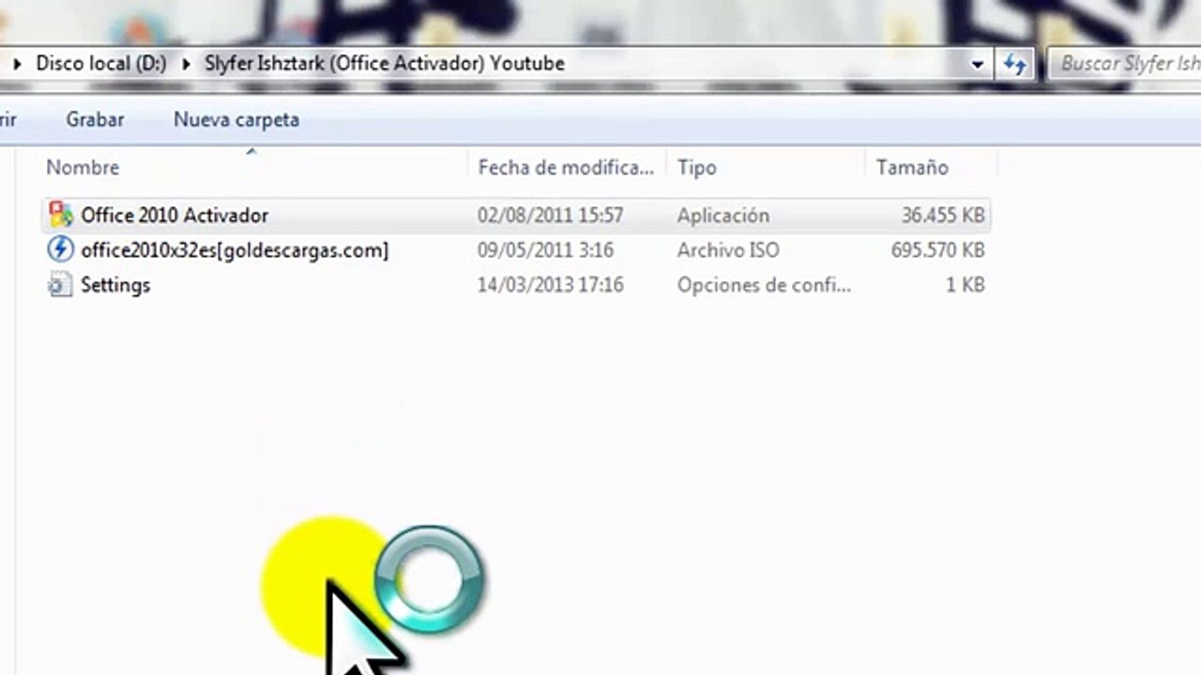This screenshot has height=675, width=1201.
Task: Click the refresh icon beside the address bar
Action: [1015, 64]
